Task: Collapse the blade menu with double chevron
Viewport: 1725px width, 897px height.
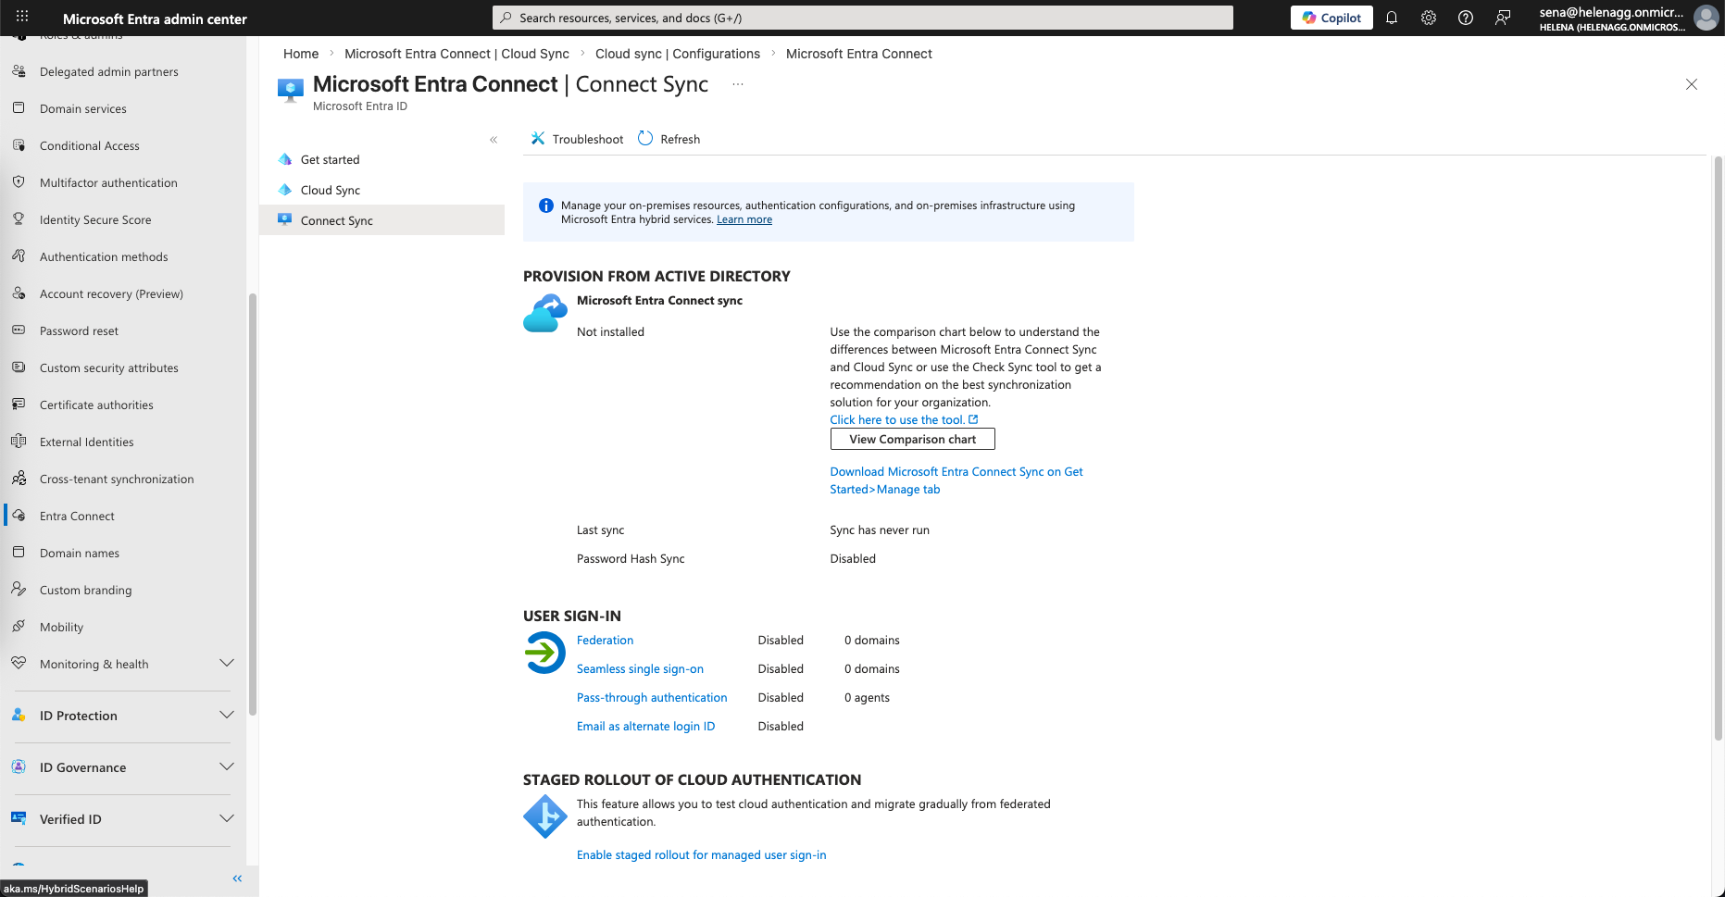Action: (494, 140)
